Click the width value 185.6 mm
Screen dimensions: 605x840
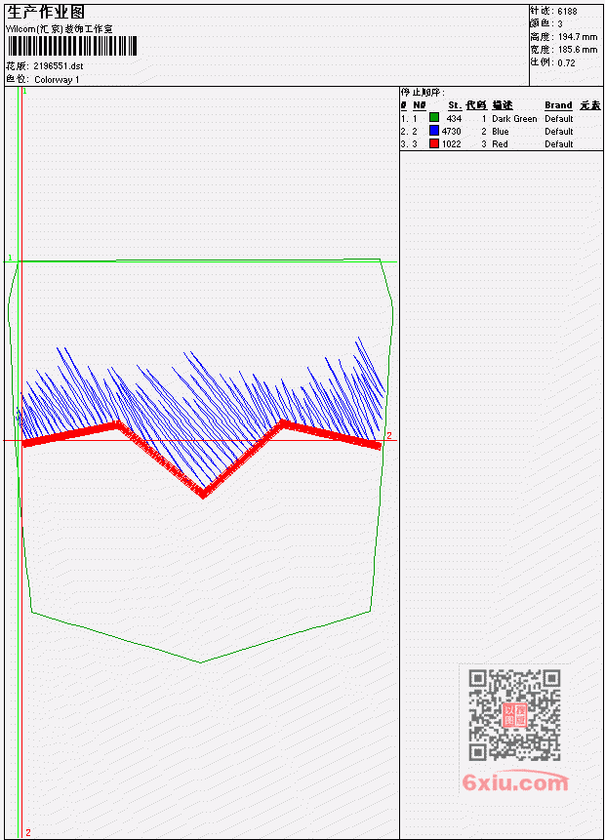(578, 50)
